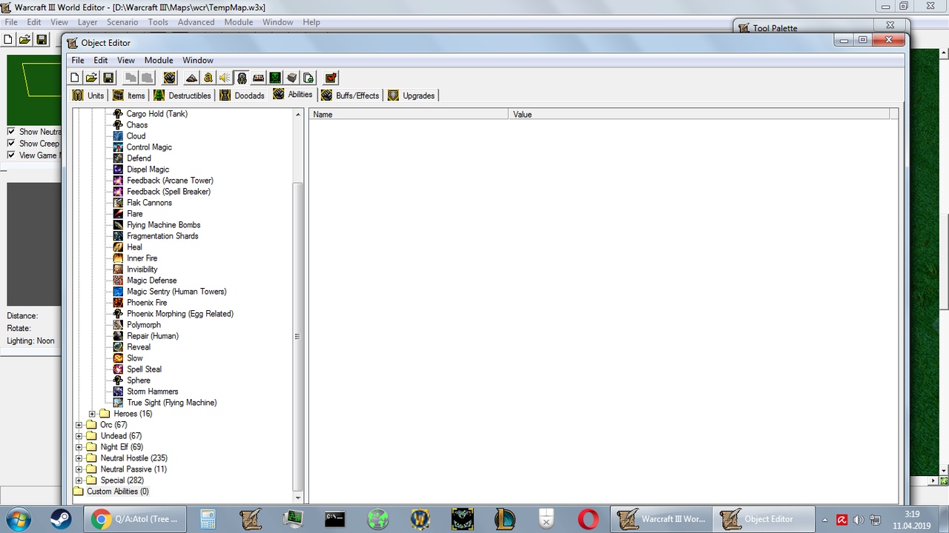Select the Spell Steal ability
This screenshot has height=533, width=949.
145,369
